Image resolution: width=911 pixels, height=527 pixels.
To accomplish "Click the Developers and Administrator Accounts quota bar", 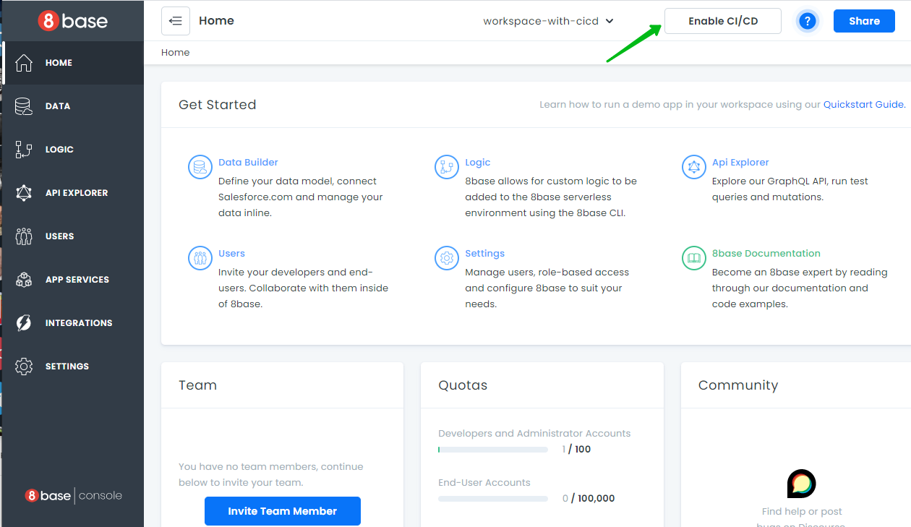I will (492, 450).
